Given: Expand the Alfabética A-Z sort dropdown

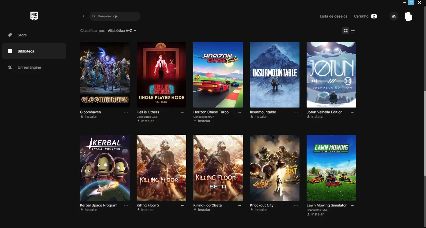Looking at the screenshot, I should 122,31.
